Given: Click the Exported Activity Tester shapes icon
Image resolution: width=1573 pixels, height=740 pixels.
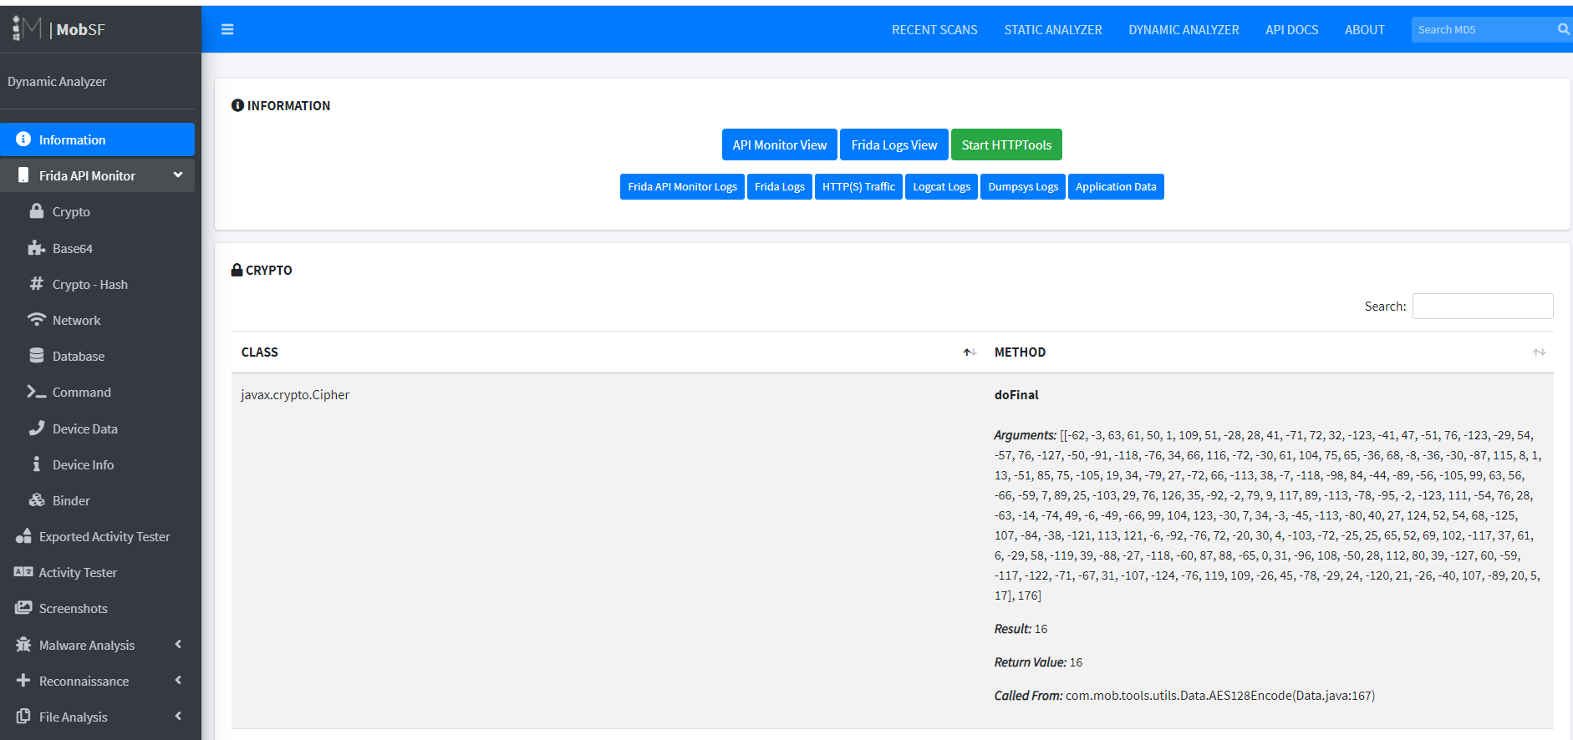Looking at the screenshot, I should (x=23, y=536).
